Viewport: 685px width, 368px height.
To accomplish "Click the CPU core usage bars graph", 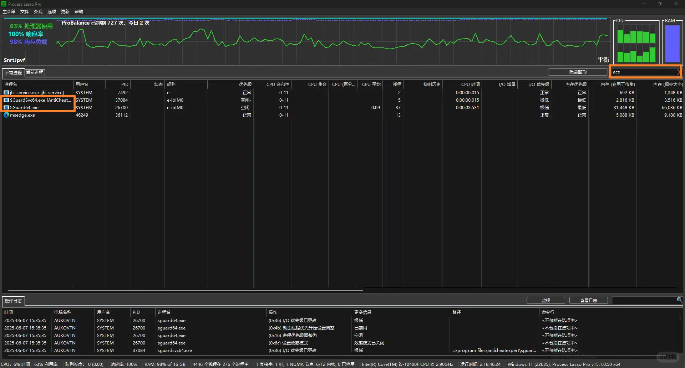I will pyautogui.click(x=636, y=44).
